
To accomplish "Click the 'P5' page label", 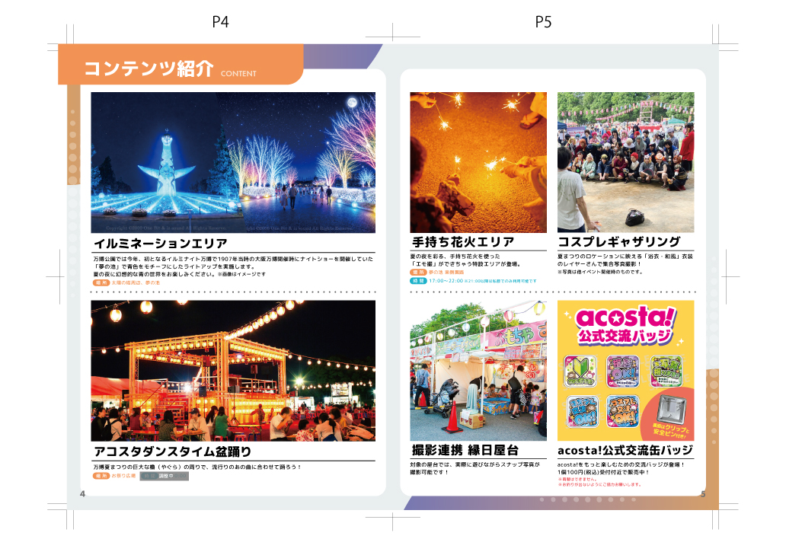I will 543,21.
